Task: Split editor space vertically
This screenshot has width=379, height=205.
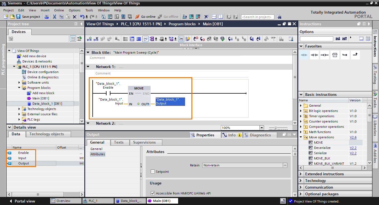Action: click(221, 17)
